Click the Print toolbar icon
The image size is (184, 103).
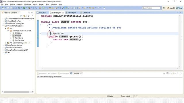[14, 8]
